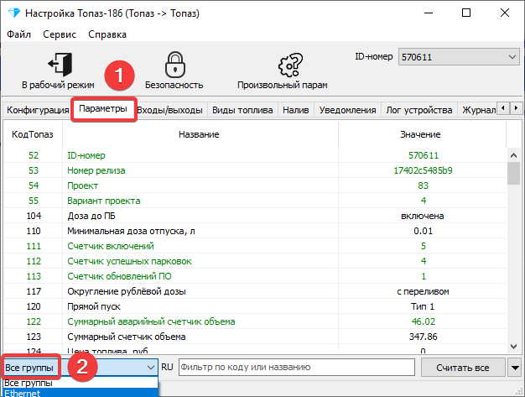Switch to the Конфигурация tab
Viewport: 525px width, 397px height.
pyautogui.click(x=38, y=110)
